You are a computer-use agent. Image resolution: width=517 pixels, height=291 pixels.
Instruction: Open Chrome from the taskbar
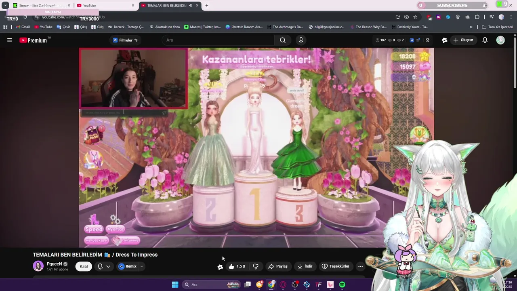[271, 285]
